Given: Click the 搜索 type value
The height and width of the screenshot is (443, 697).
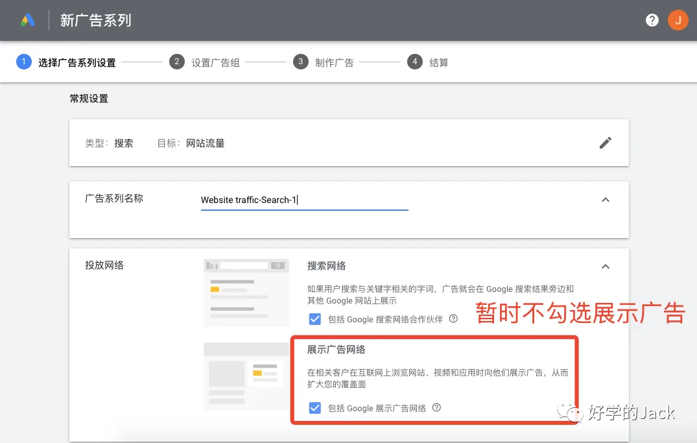Looking at the screenshot, I should 124,143.
